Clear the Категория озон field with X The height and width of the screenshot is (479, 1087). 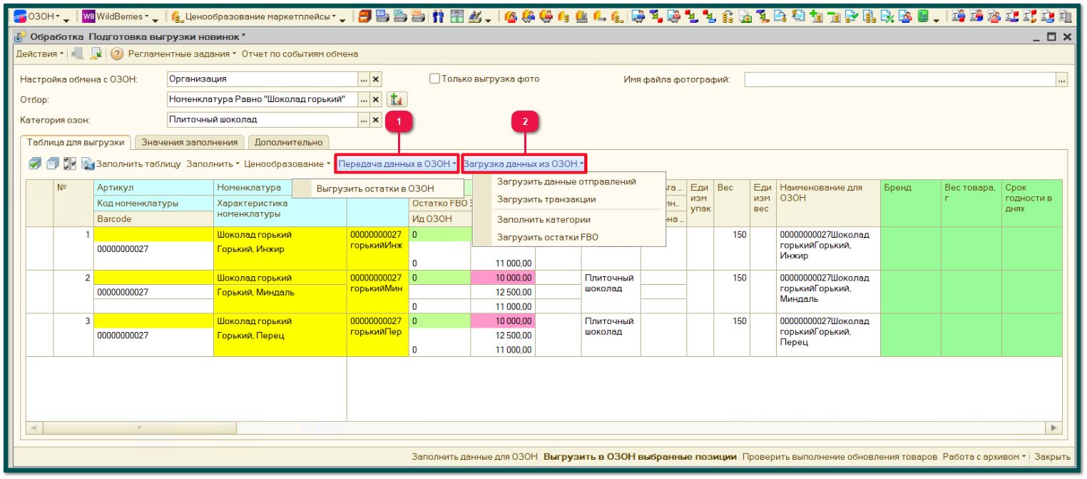tap(376, 120)
